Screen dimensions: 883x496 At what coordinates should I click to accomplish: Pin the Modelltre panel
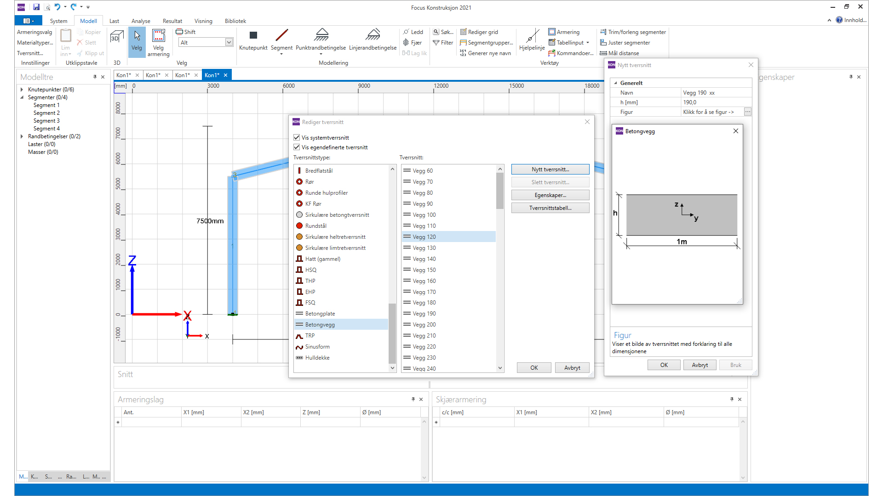coord(95,77)
